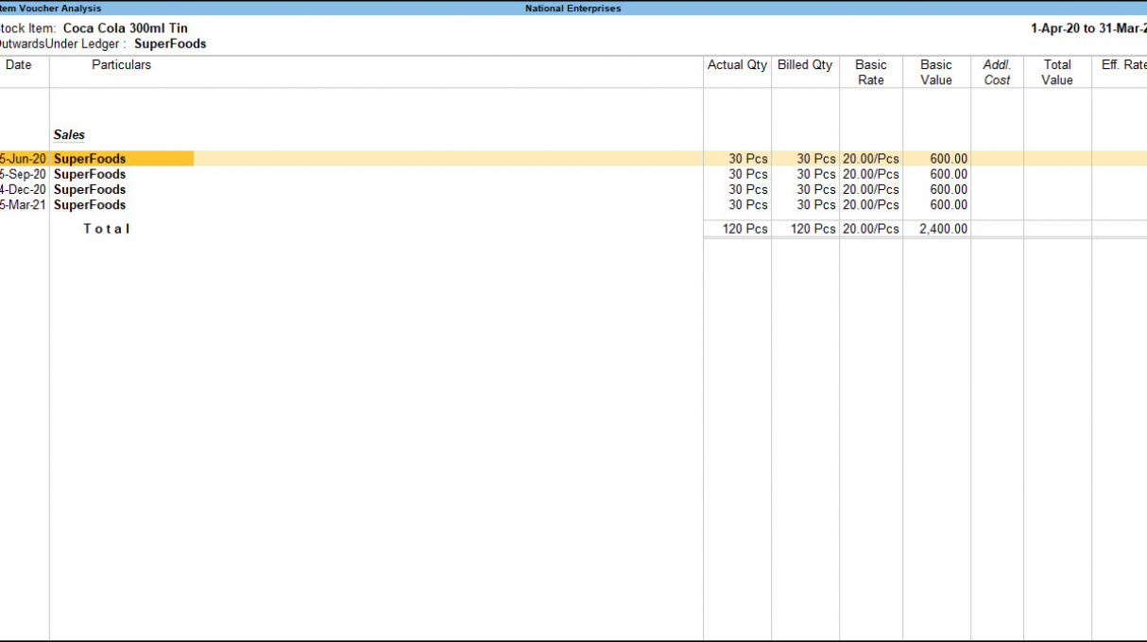Viewport: 1147px width, 642px height.
Task: Click the Basic Value column header
Action: coord(936,72)
